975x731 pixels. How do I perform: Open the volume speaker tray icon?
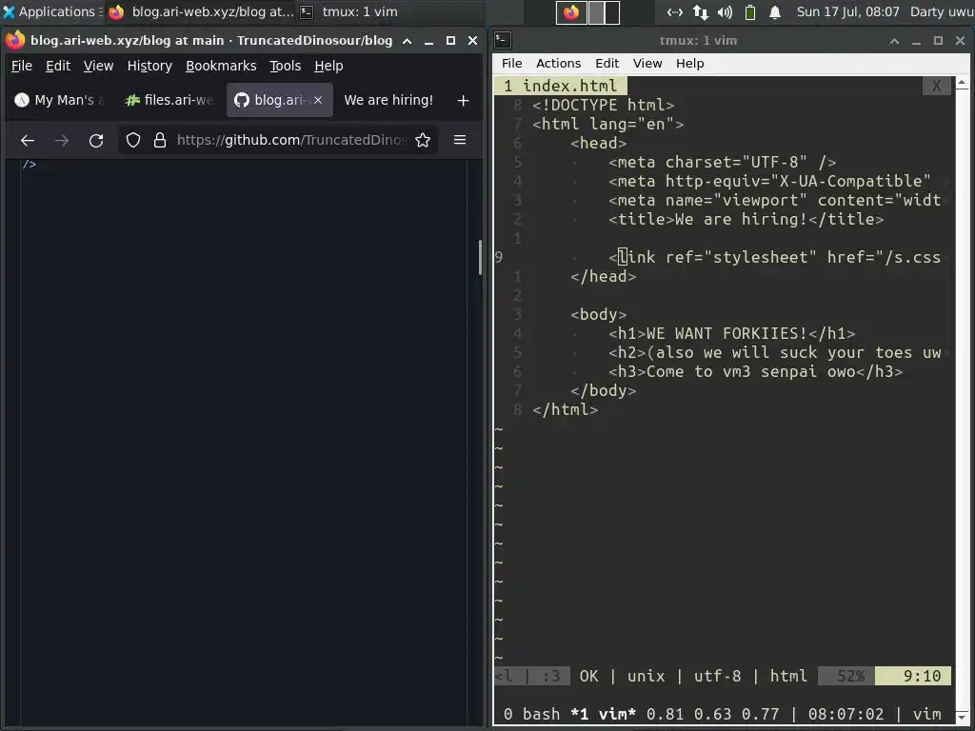(725, 11)
